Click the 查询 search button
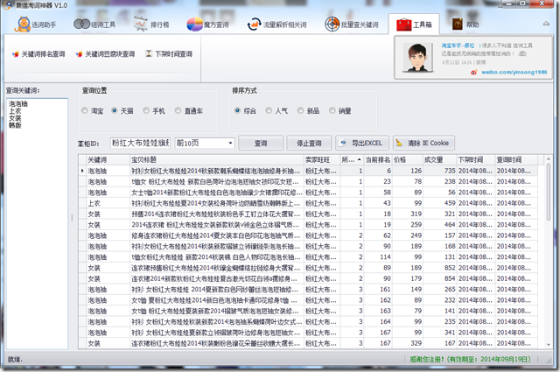Screen dimensions: 560x372 (x=261, y=142)
